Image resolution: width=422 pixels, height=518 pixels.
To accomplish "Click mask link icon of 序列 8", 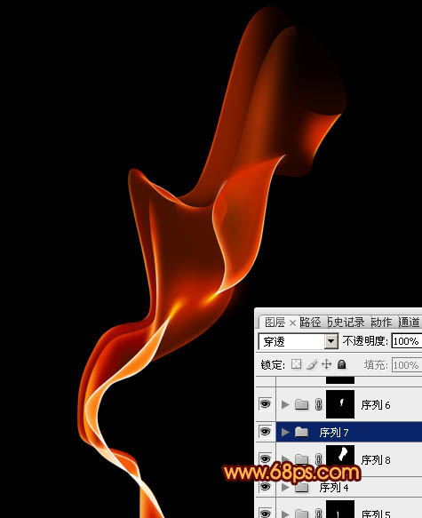I will click(x=318, y=458).
